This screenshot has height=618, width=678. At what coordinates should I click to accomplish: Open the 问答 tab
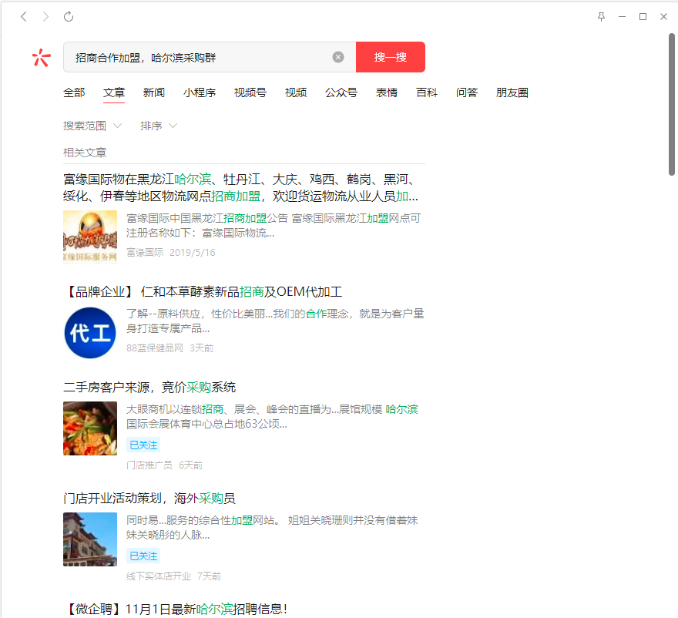pyautogui.click(x=467, y=92)
